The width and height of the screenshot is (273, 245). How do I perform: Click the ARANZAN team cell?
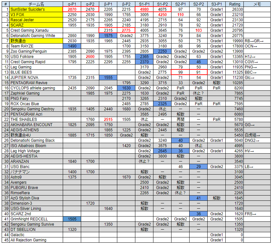(36, 161)
